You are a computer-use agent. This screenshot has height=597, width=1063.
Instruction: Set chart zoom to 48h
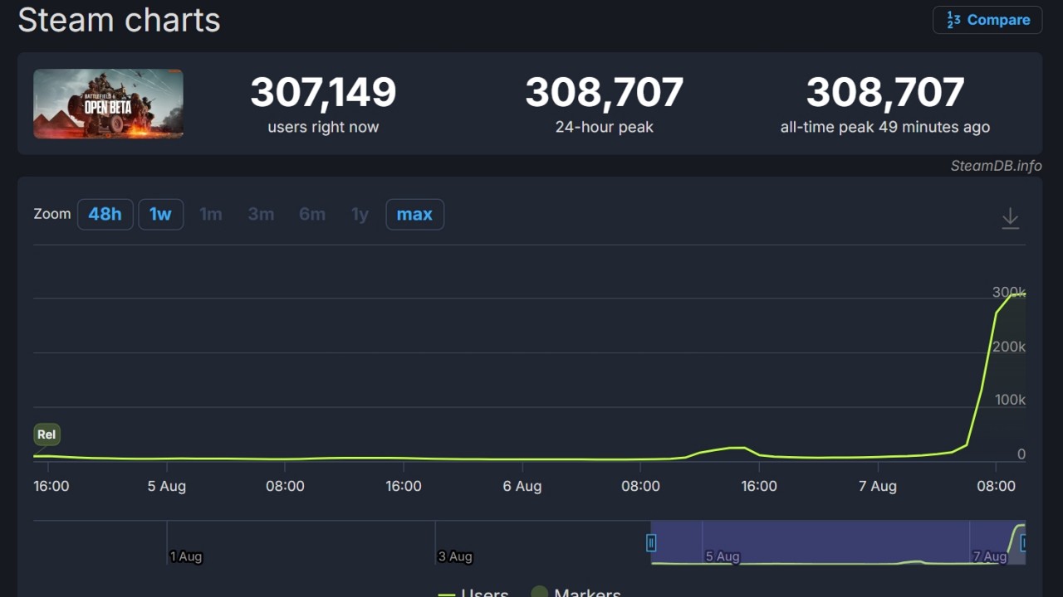pos(105,215)
